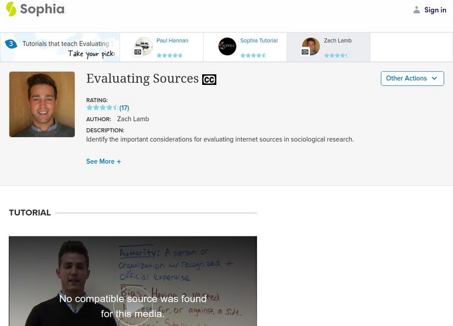Click the Sophia Tutorial round logo icon

pos(227,46)
